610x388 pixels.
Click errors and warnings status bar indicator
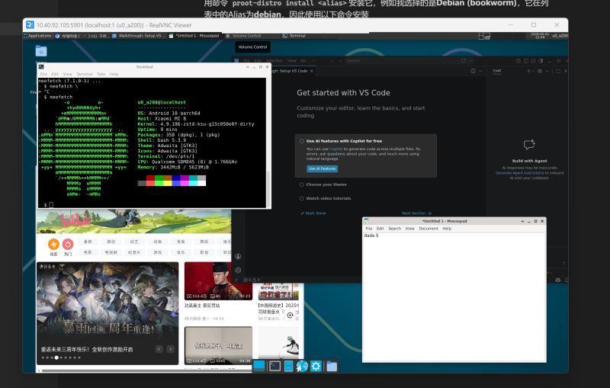[x=252, y=280]
